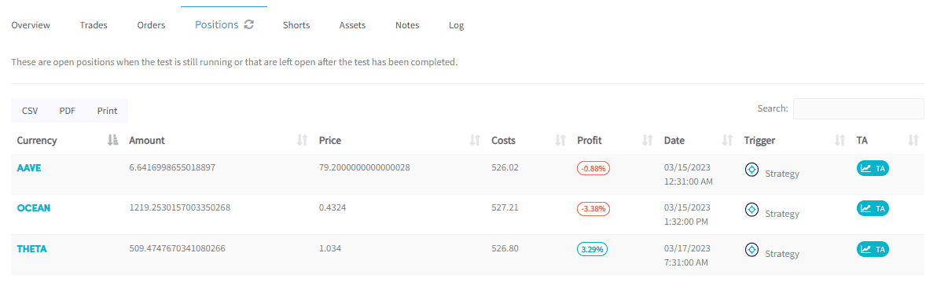Open the OCEAN currency link
Image resolution: width=937 pixels, height=286 pixels.
34,207
